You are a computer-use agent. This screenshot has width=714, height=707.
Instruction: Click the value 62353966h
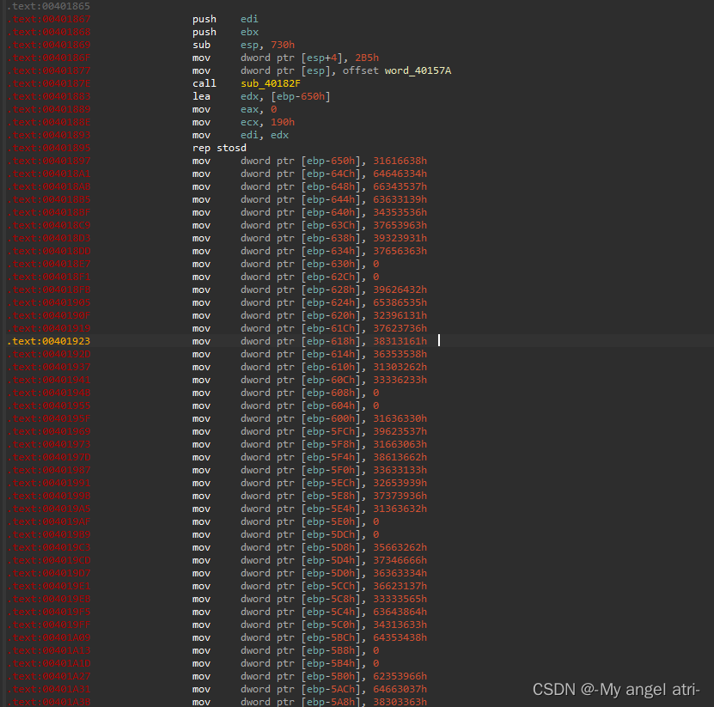(400, 676)
